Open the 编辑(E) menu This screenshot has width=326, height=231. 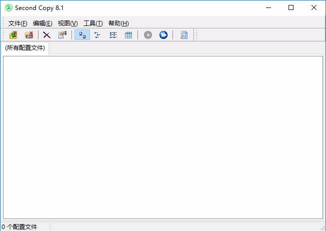tap(42, 23)
